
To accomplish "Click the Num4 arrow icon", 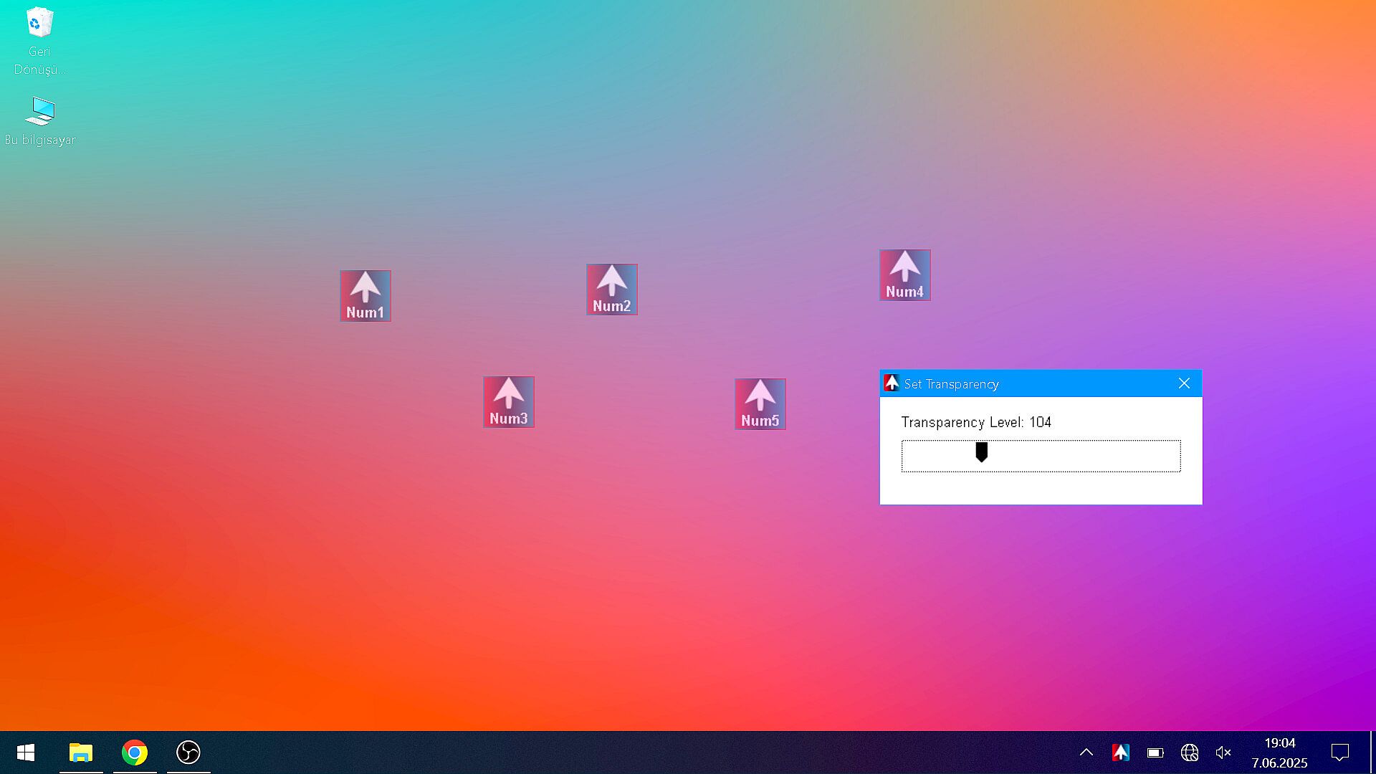I will click(904, 274).
